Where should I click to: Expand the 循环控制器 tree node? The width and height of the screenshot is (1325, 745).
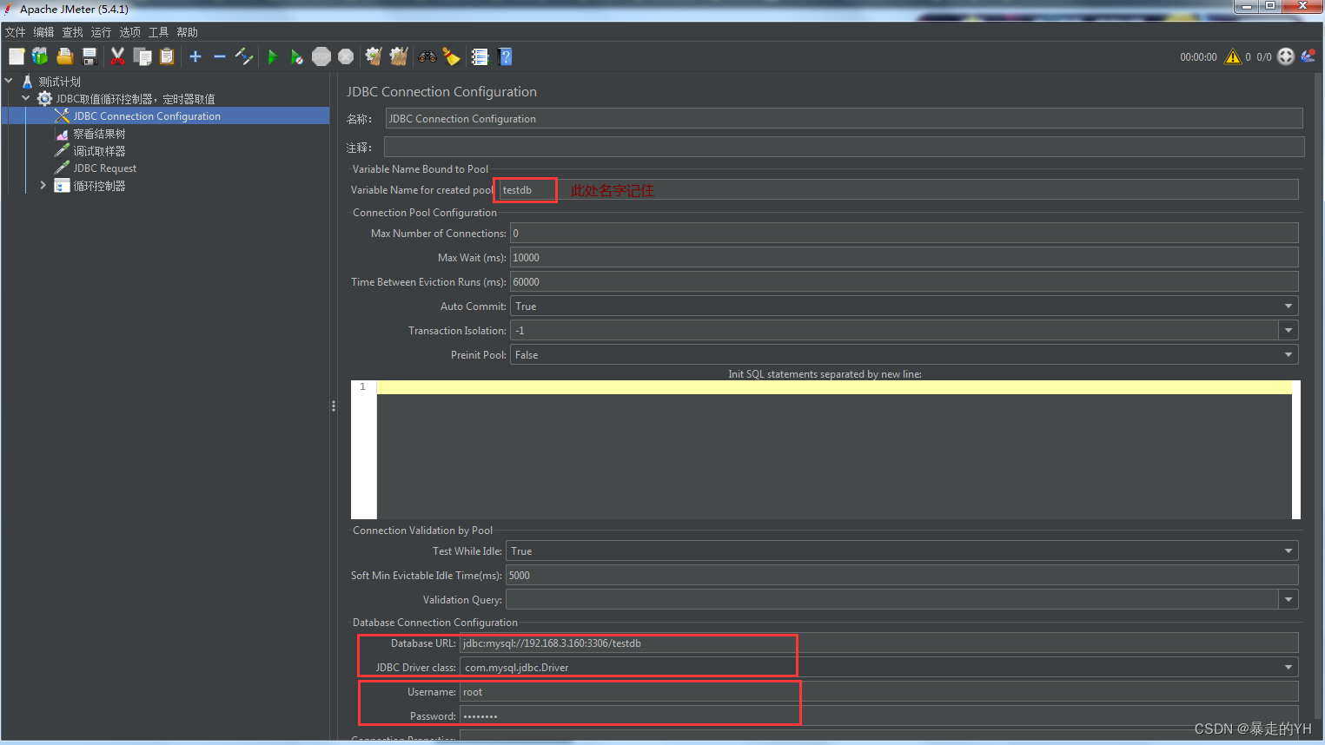click(x=42, y=185)
